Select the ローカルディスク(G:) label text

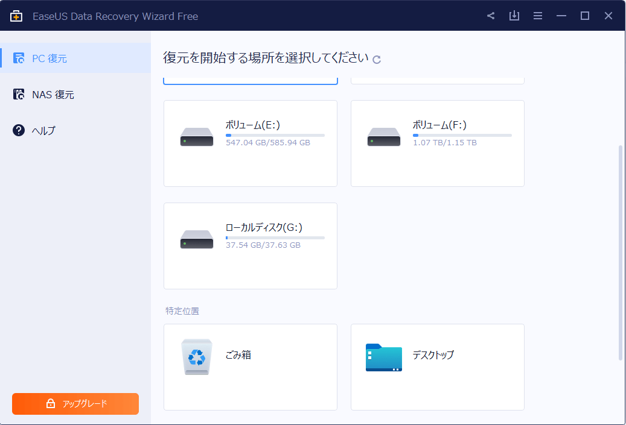tap(264, 227)
